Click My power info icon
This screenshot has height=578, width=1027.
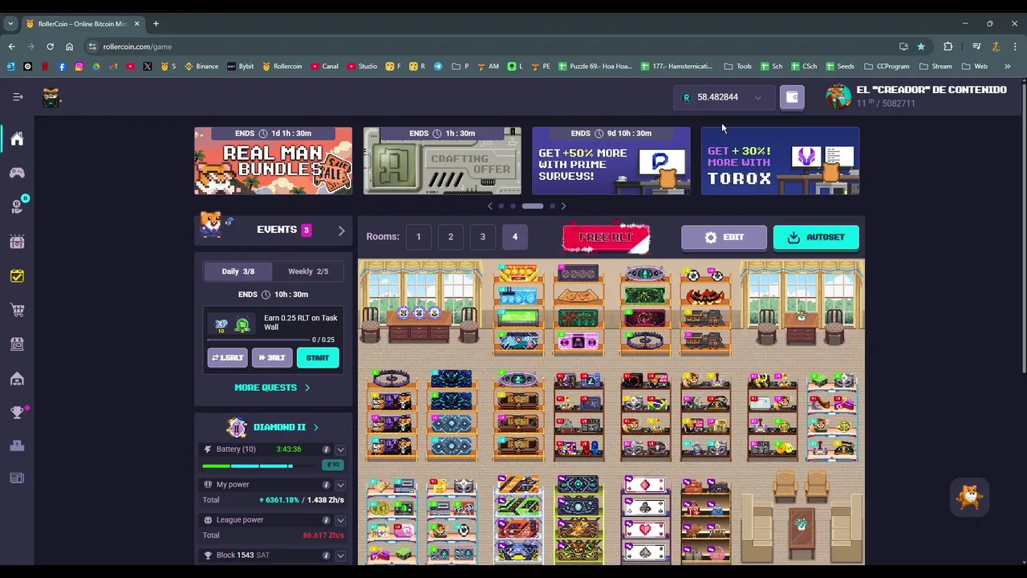(x=326, y=485)
